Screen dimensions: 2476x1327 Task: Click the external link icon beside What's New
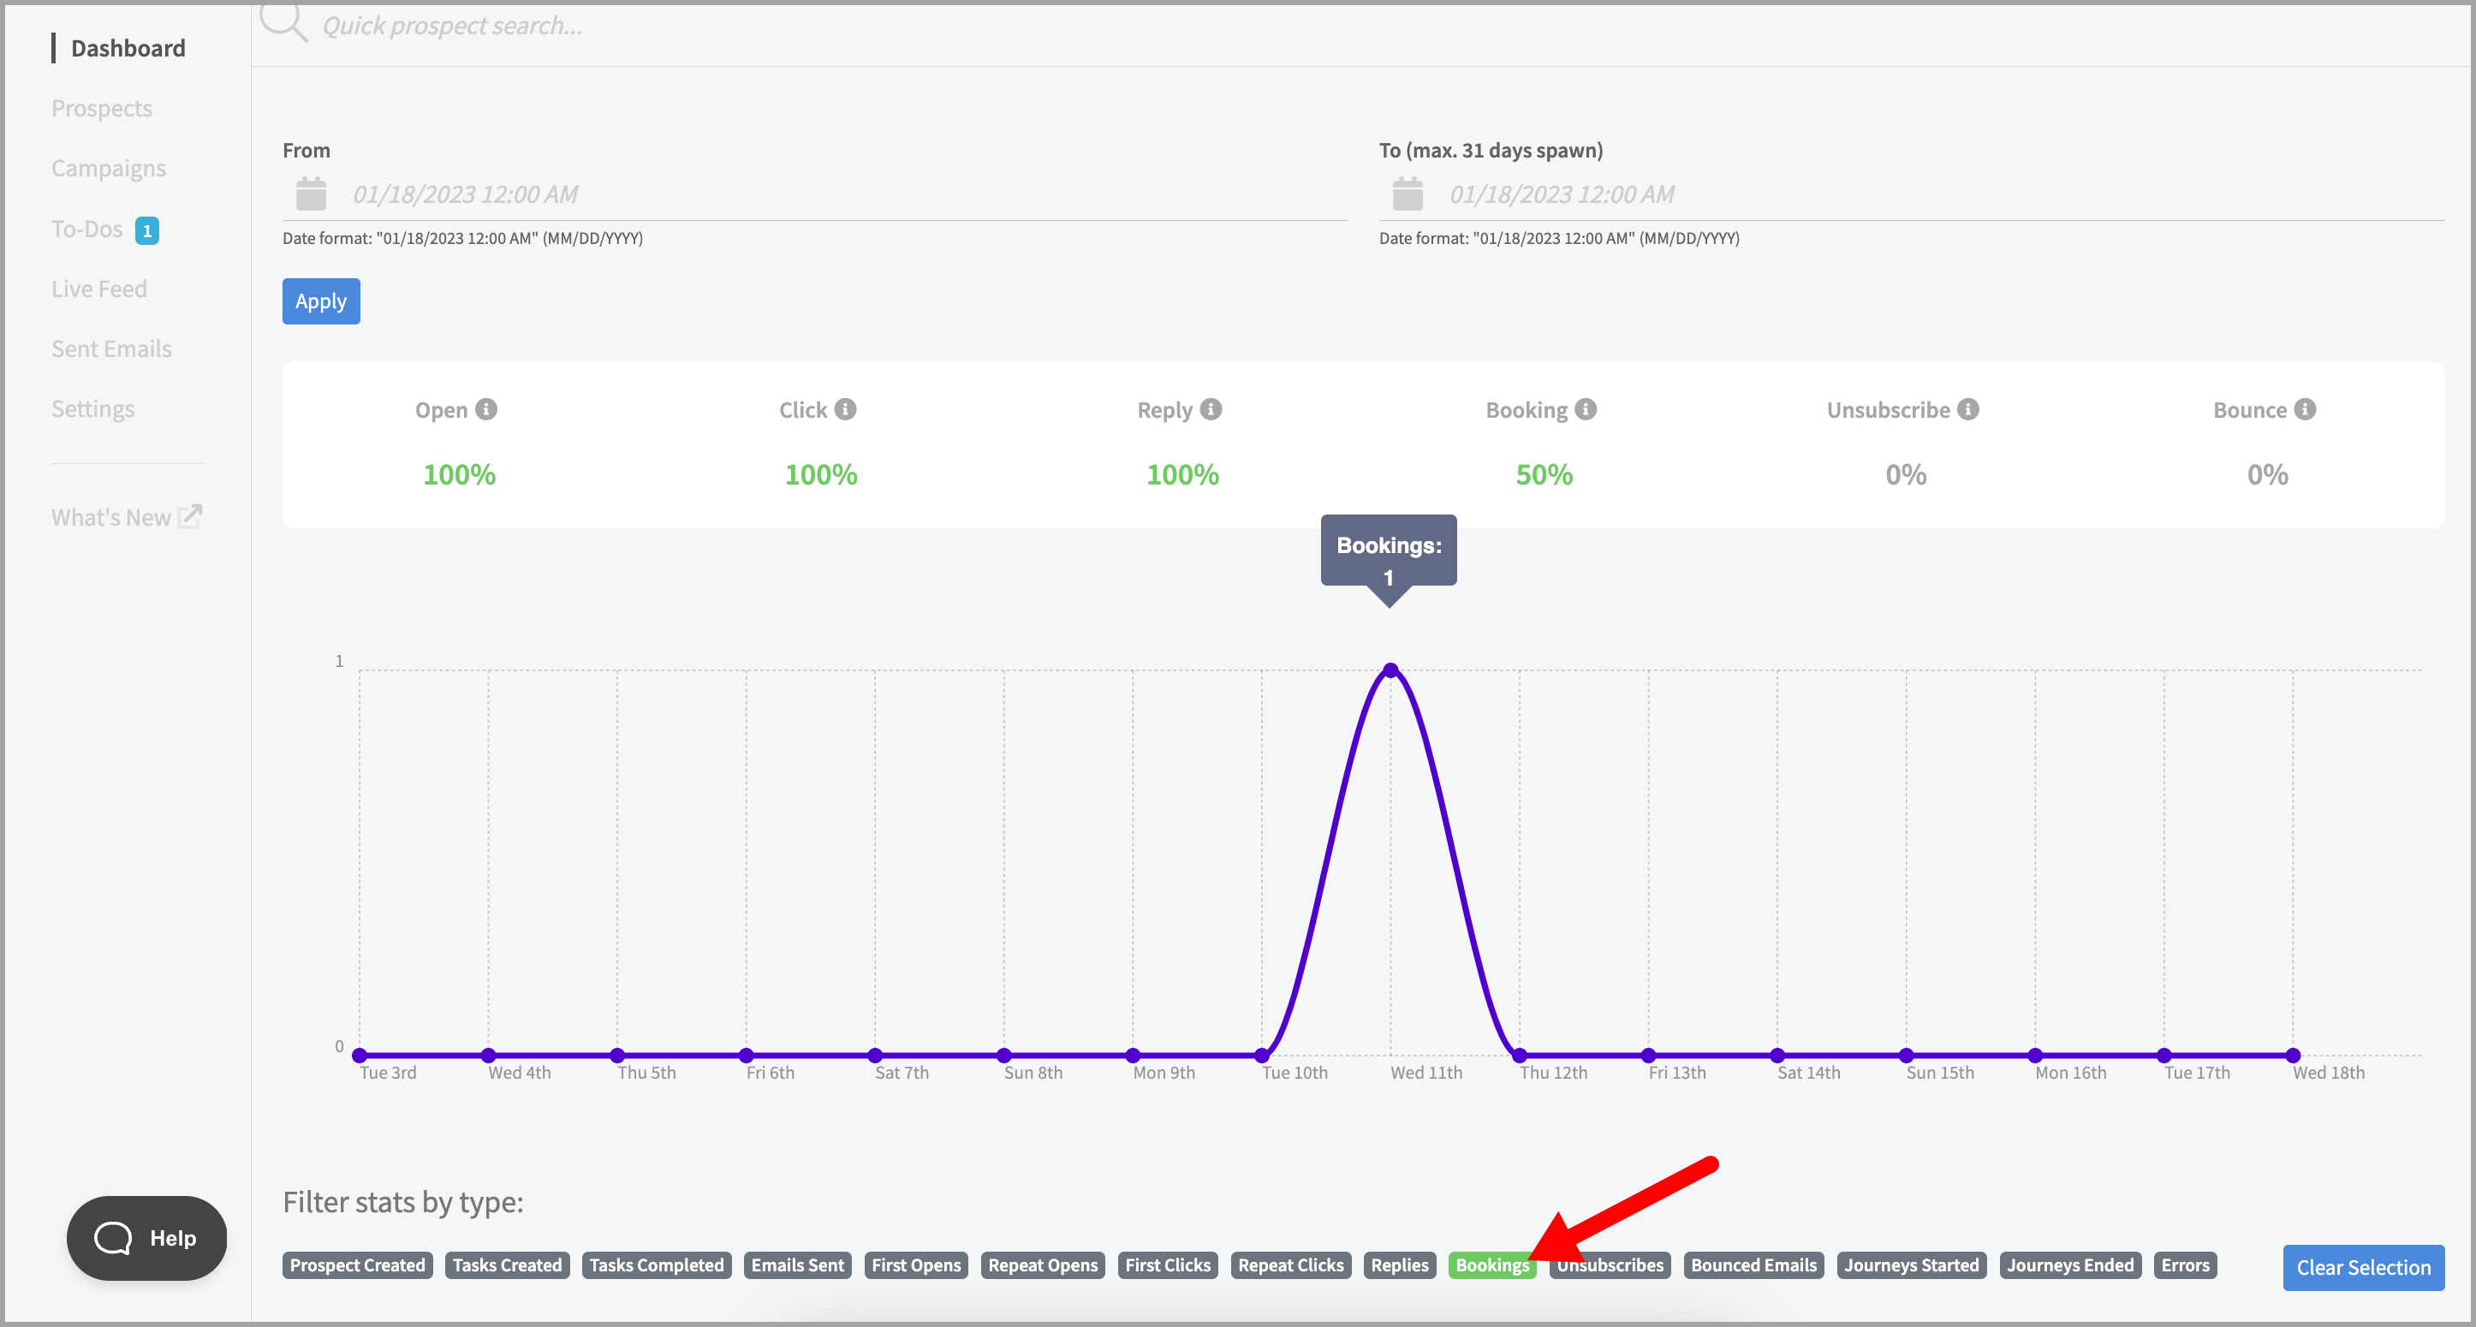tap(190, 516)
